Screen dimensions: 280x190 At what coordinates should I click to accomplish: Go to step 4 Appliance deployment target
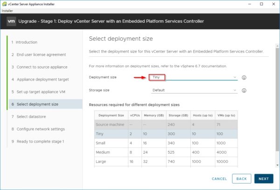[40, 80]
